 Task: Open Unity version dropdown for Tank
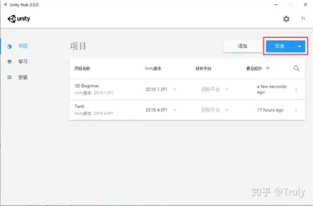[x=175, y=110]
